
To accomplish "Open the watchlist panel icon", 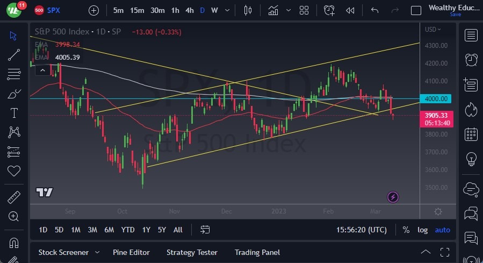I will click(471, 35).
